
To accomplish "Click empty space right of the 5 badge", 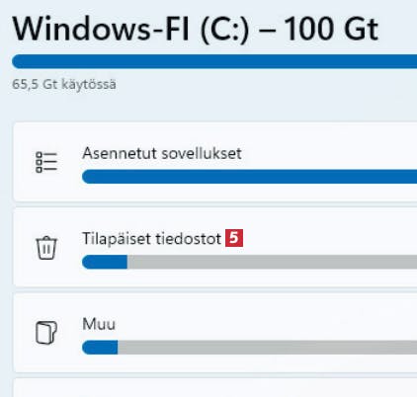I will click(x=329, y=238).
